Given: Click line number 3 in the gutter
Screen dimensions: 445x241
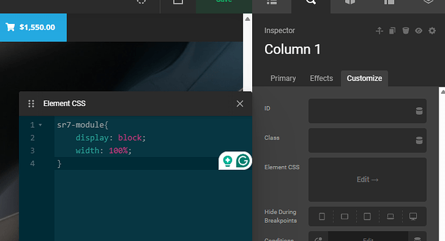Looking at the screenshot, I should point(32,151).
